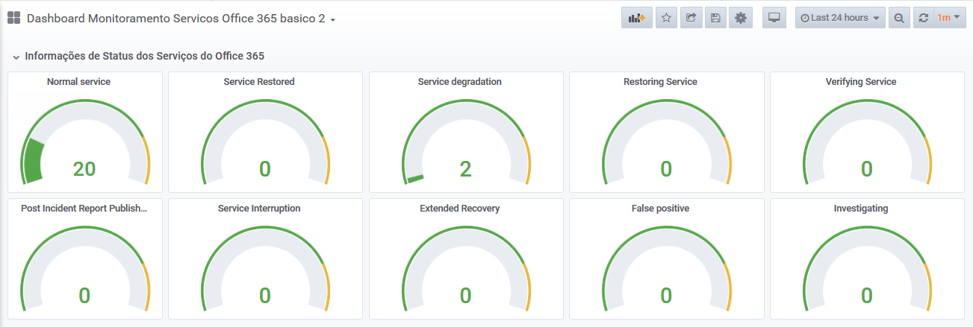Open dashboard settings gear
973x327 pixels.
click(741, 18)
